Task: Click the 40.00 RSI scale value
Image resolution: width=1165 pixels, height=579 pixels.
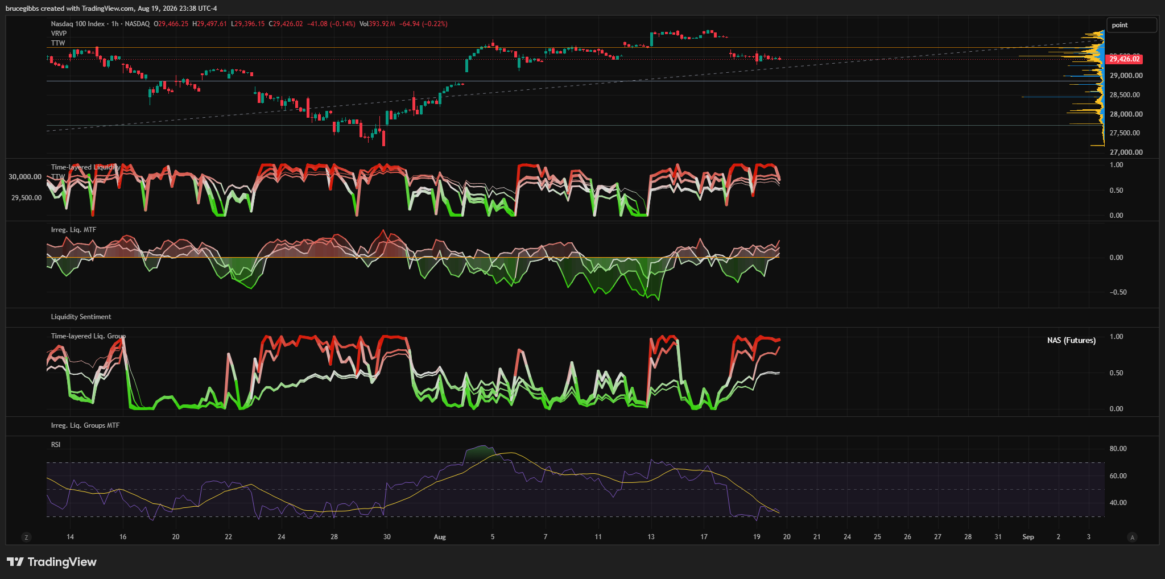Action: [1118, 503]
